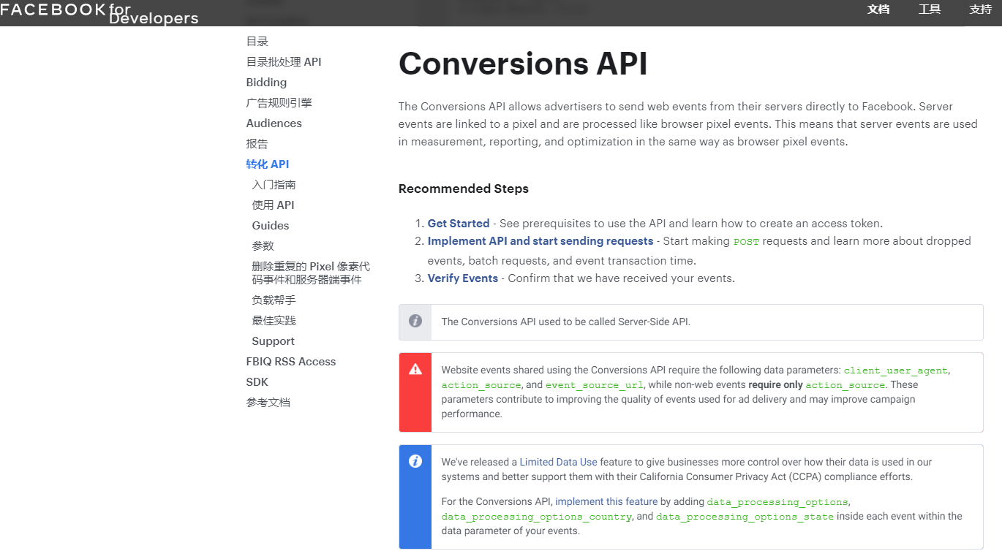This screenshot has height=551, width=1002.
Task: Open 负载帮手 sub-item
Action: coord(274,300)
